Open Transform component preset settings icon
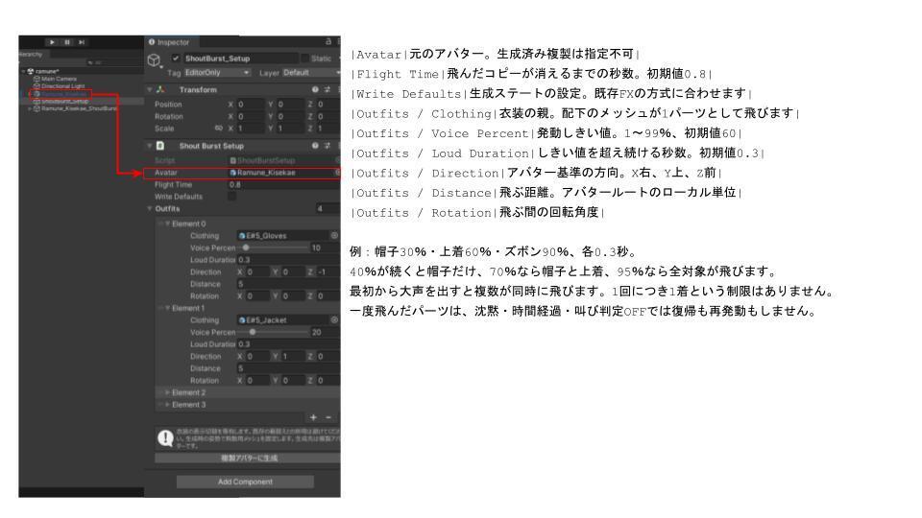The image size is (922, 518). point(327,90)
